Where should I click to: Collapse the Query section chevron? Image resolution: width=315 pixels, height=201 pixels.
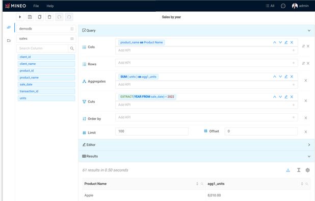tap(309, 31)
